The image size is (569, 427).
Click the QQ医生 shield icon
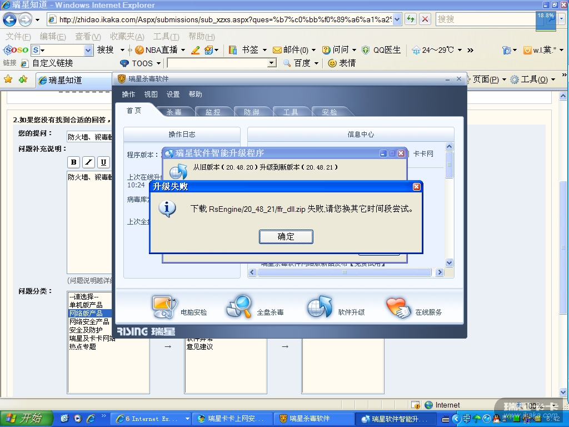(x=366, y=50)
